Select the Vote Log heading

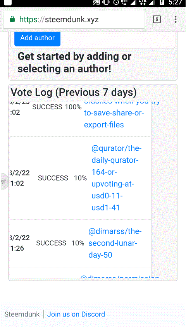click(x=74, y=92)
